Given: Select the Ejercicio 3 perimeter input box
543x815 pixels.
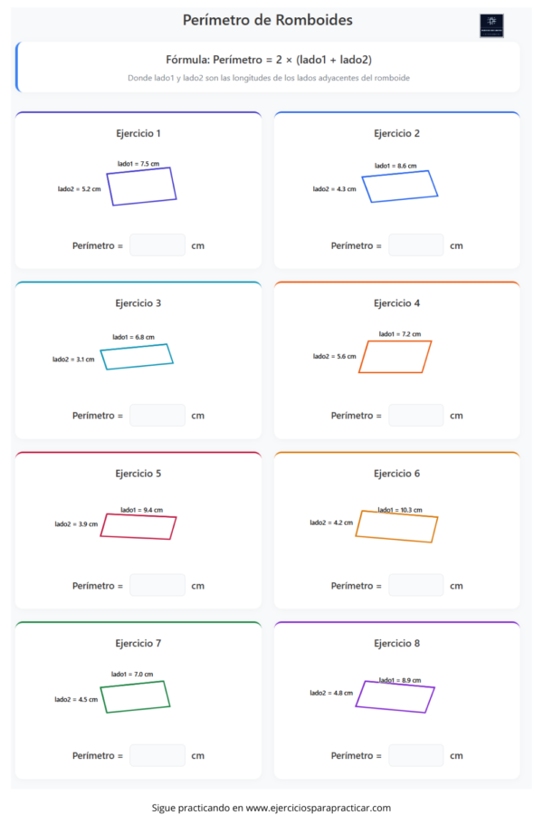Looking at the screenshot, I should tap(157, 416).
